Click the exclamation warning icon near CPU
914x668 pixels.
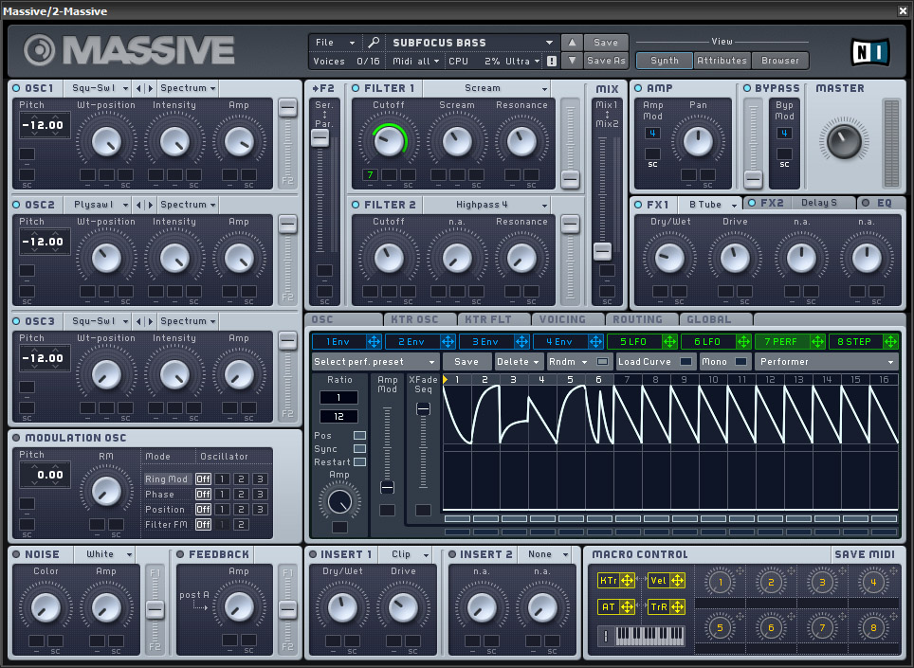point(552,62)
